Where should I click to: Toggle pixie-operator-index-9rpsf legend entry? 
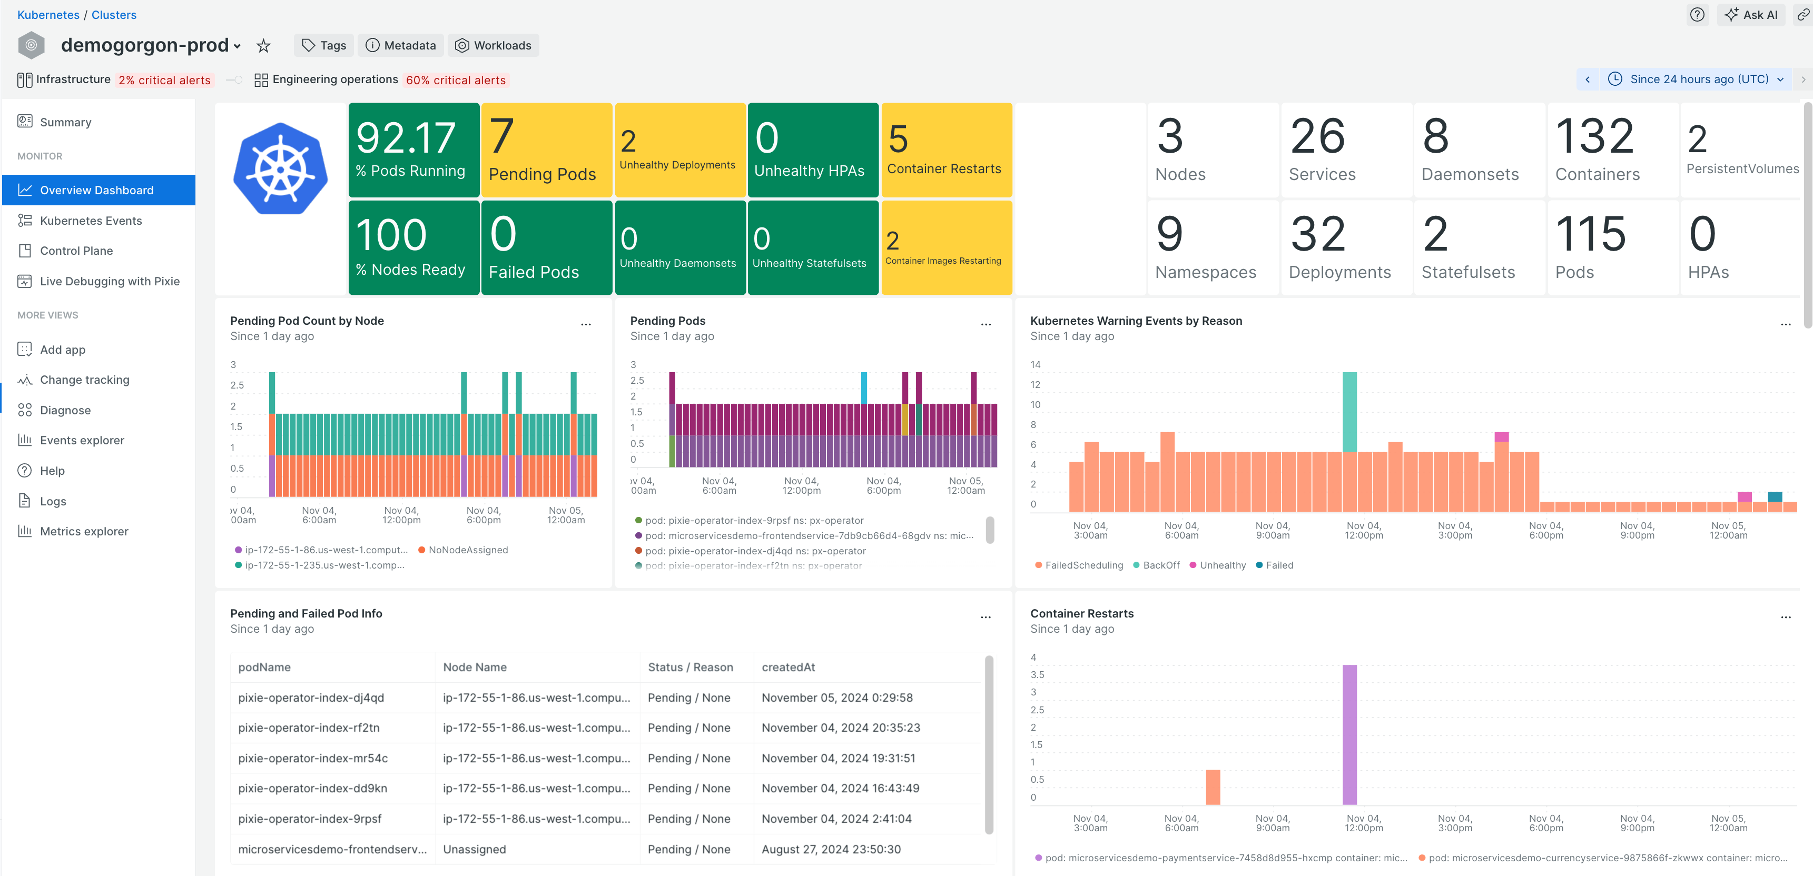pos(749,520)
